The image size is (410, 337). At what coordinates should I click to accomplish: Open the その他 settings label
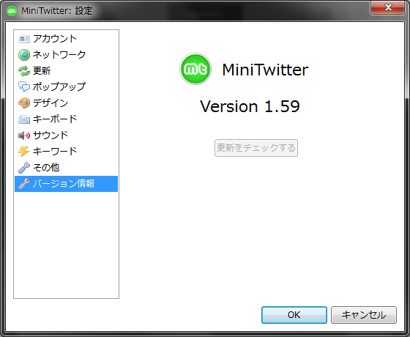(x=46, y=168)
